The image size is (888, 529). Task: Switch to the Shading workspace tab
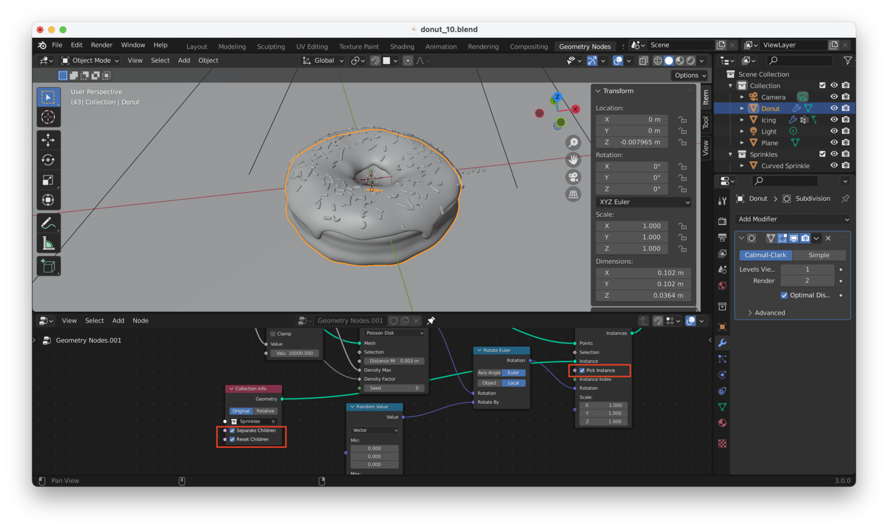click(x=402, y=46)
